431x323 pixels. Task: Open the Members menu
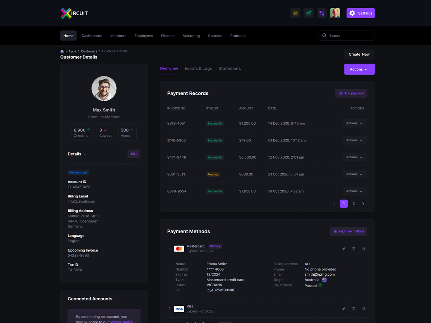[118, 36]
